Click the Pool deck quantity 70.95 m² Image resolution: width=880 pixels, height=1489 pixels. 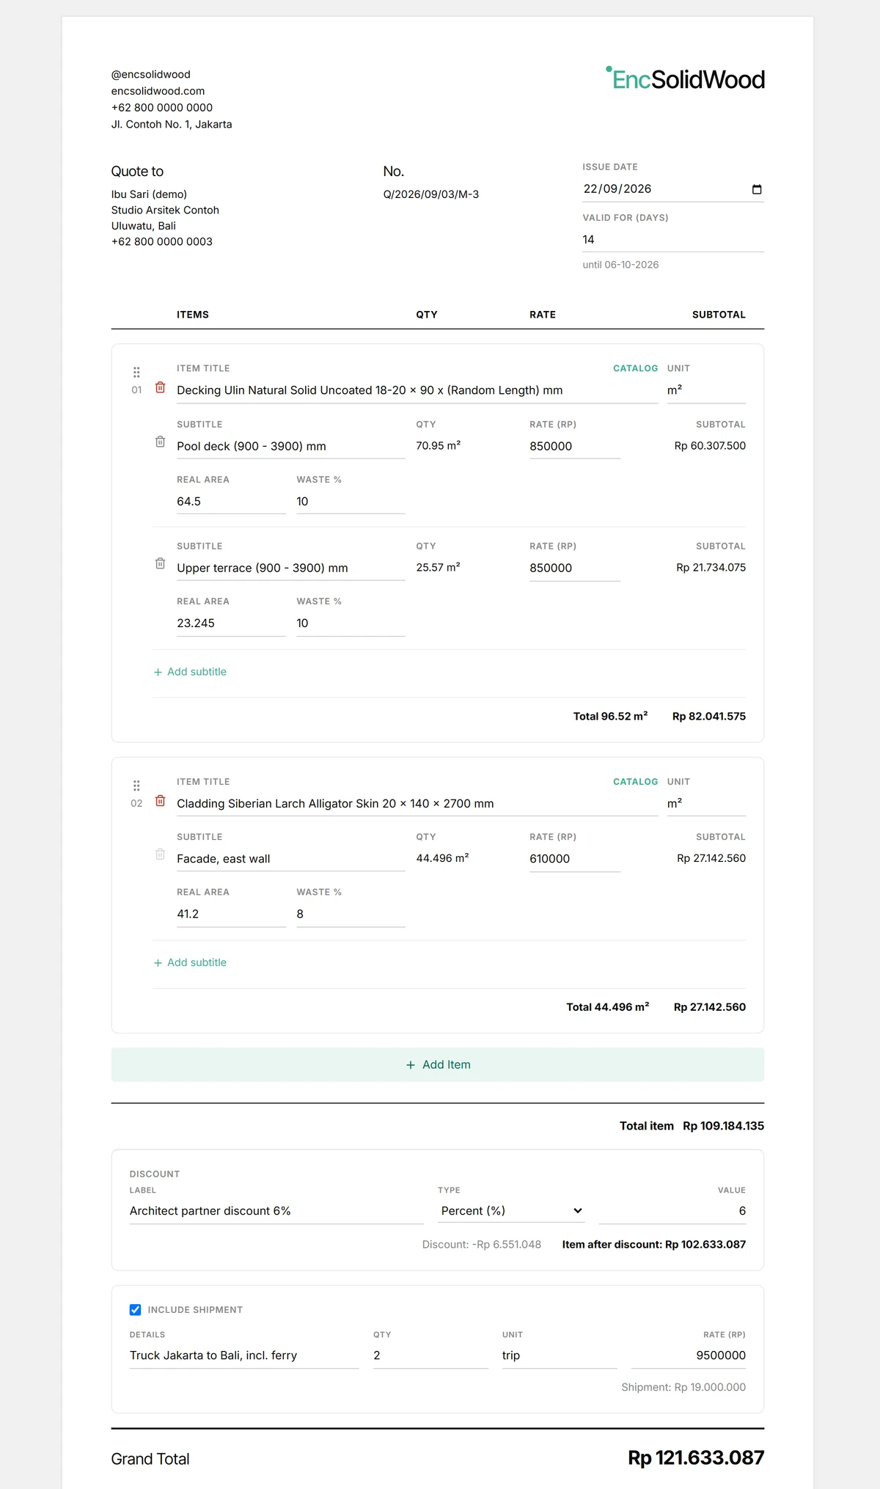438,446
